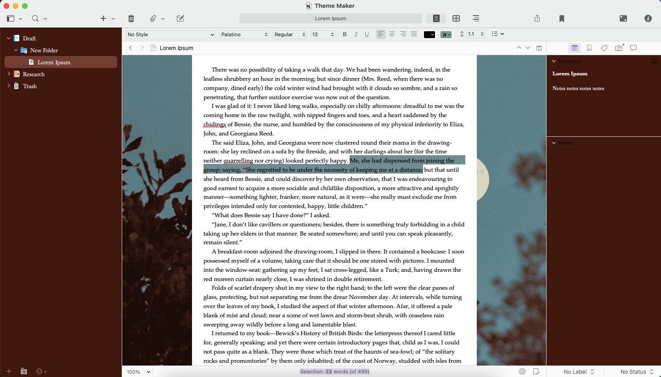Move the document to Trash
This screenshot has height=377, width=661.
coord(131,18)
